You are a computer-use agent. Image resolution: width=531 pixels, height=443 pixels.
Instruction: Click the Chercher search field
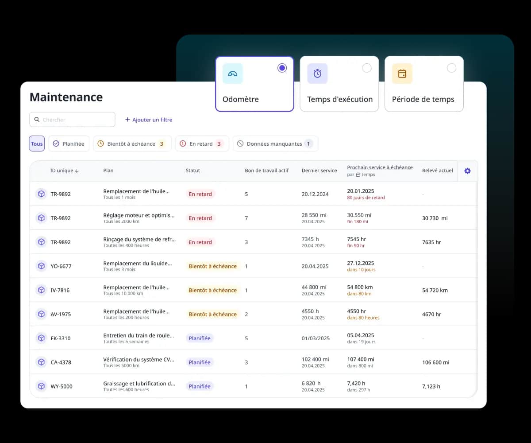pos(75,120)
